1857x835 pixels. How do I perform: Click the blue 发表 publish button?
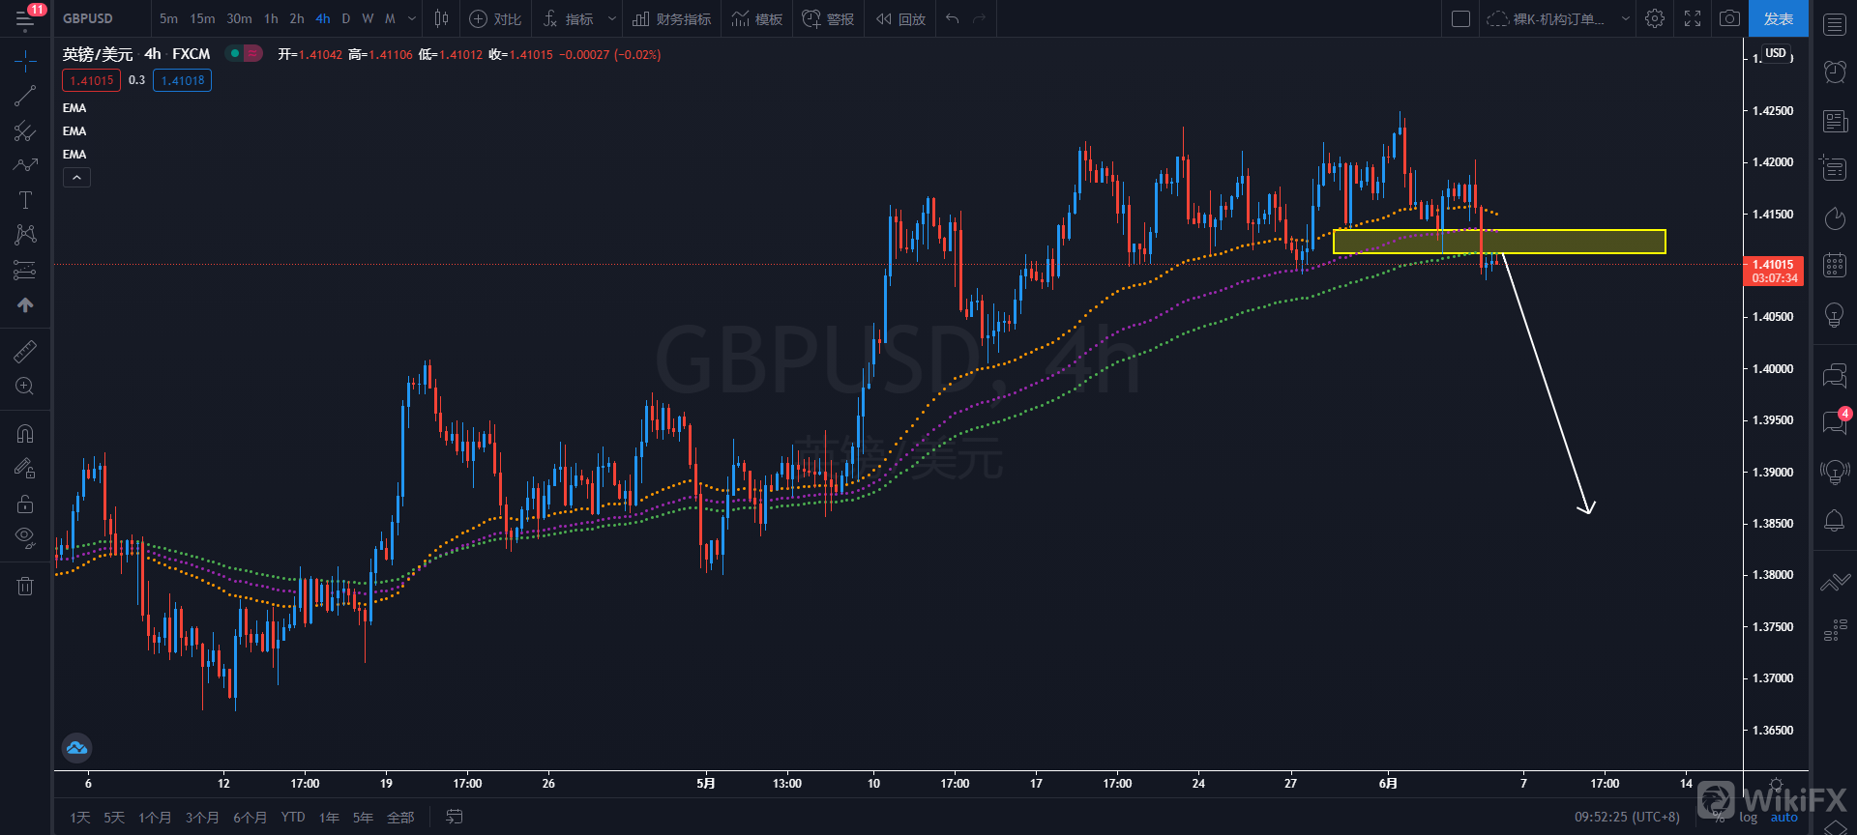coord(1778,18)
